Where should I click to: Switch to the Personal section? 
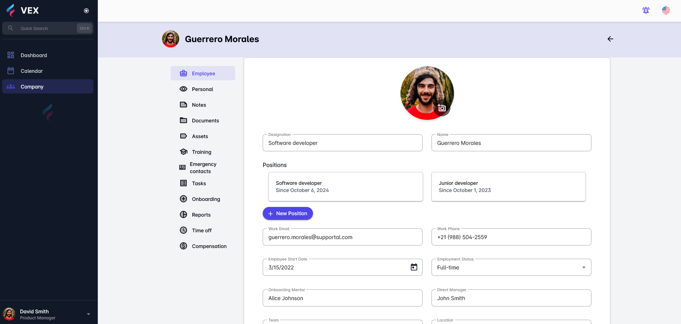202,89
